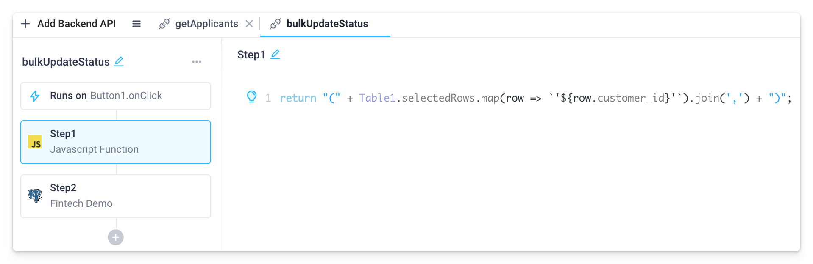Click the PostgreSQL elephant icon on Step2
Image resolution: width=813 pixels, height=264 pixels.
35,196
